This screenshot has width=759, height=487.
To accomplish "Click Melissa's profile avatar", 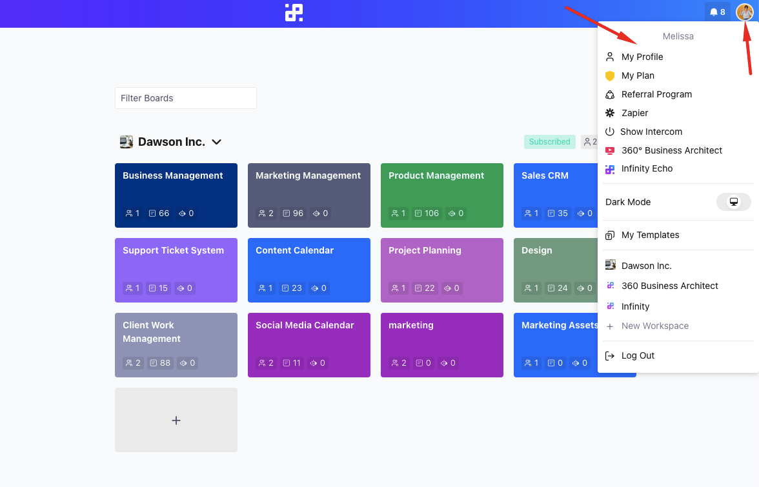I will pos(745,11).
